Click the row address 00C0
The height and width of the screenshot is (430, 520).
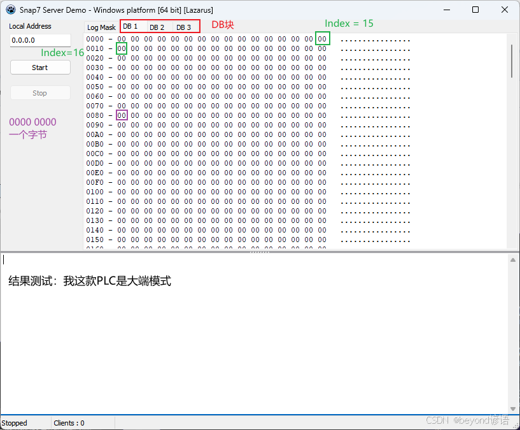(95, 154)
